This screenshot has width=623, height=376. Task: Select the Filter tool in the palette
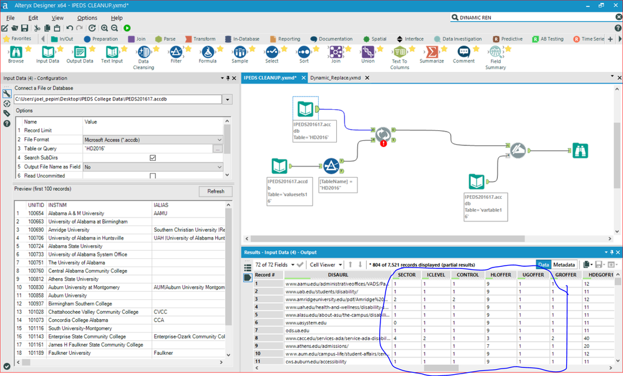[176, 54]
